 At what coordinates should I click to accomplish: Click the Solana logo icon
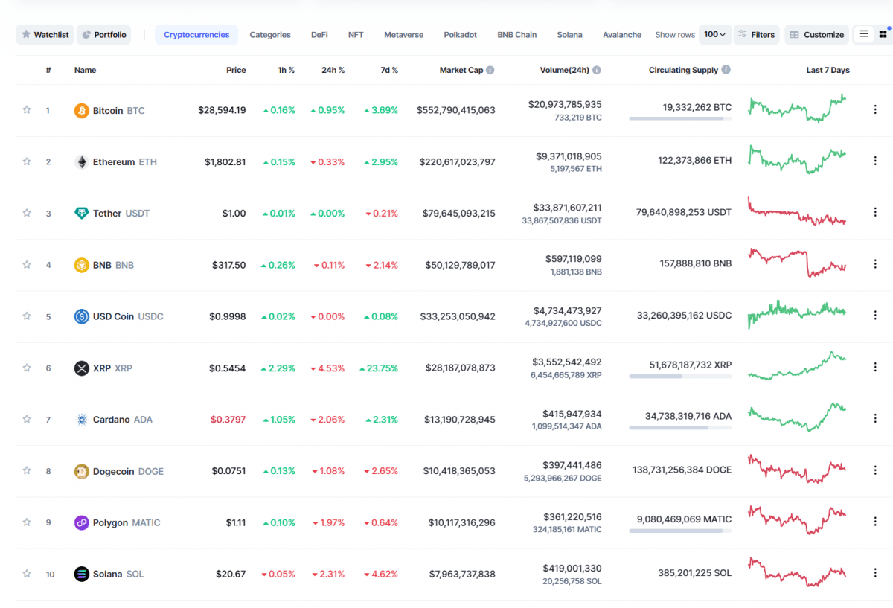(81, 574)
